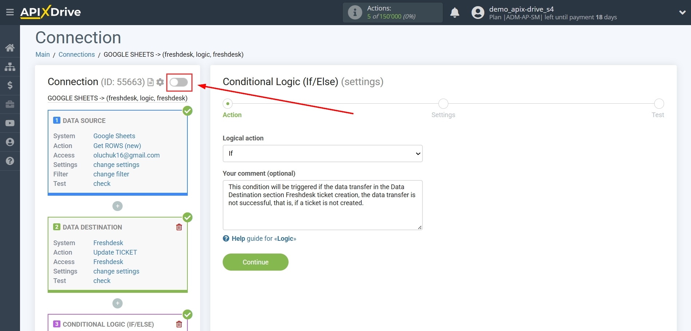Screen dimensions: 691x331
Task: Open billing dollar sidebar icon
Action: click(x=10, y=85)
